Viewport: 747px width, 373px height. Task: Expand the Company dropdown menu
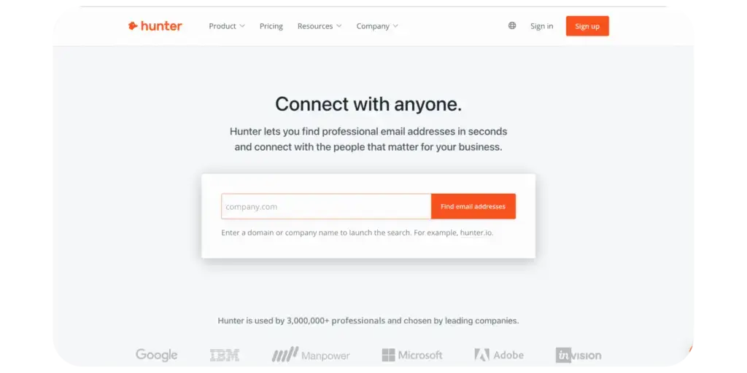tap(377, 26)
